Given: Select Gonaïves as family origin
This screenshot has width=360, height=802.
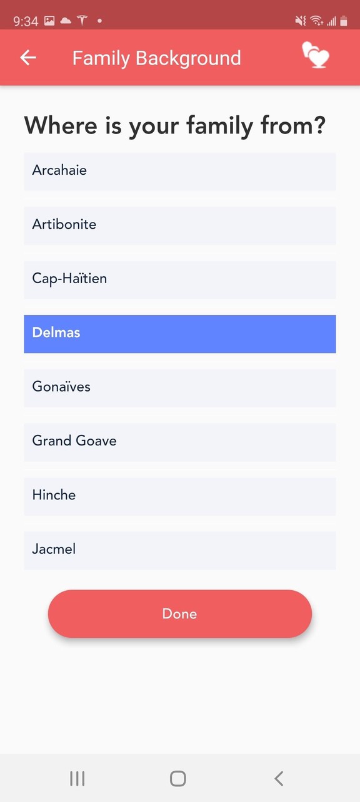Looking at the screenshot, I should tap(180, 388).
